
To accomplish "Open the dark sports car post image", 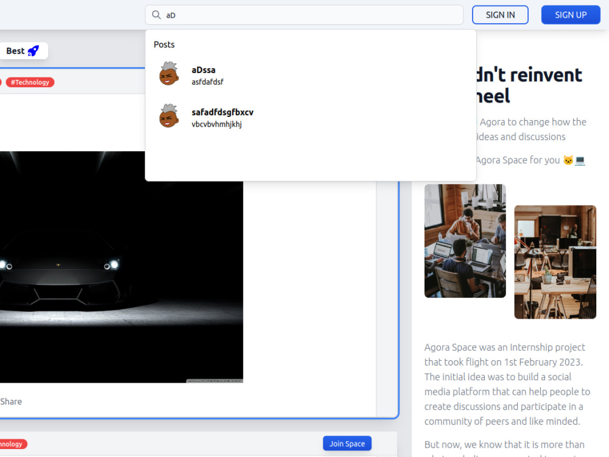I will [122, 267].
